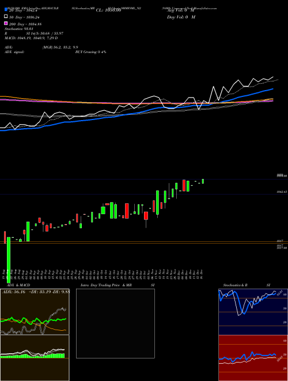Click the 'Avg Vol: 0 M' label
The image size is (288, 381).
pos(180,10)
